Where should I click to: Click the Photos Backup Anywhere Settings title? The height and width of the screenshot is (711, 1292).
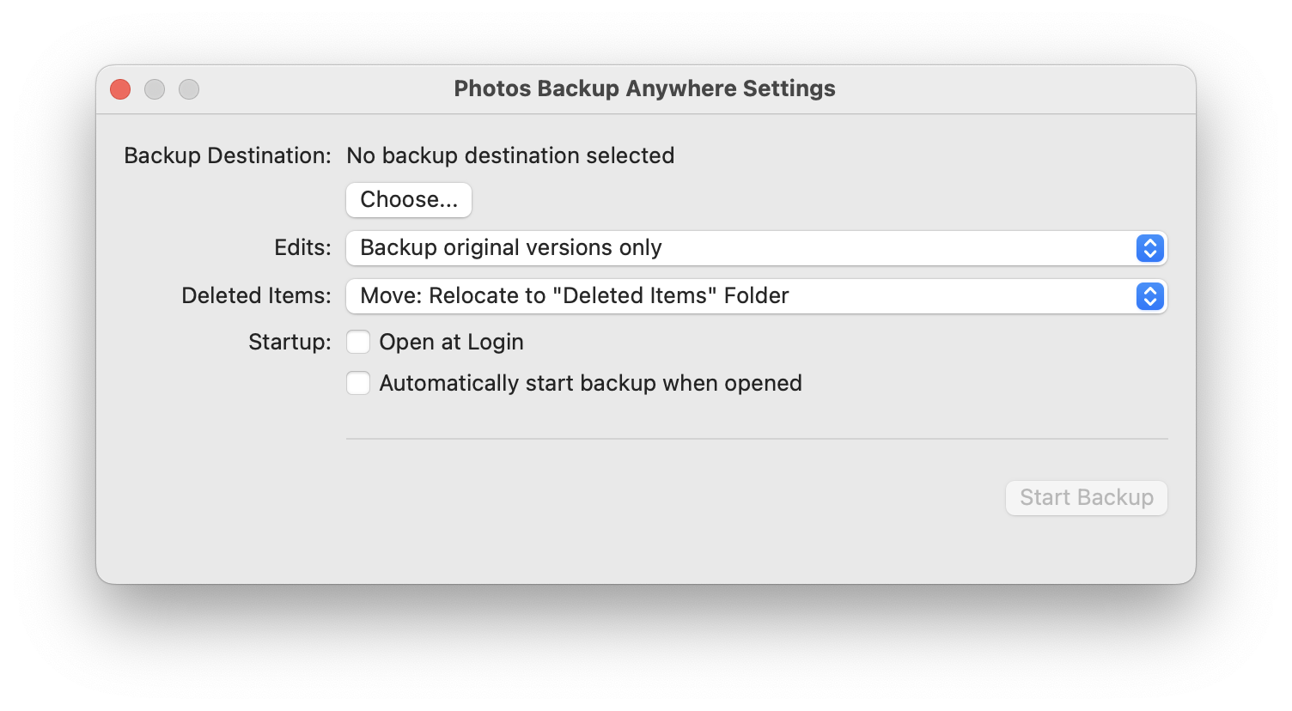tap(644, 88)
